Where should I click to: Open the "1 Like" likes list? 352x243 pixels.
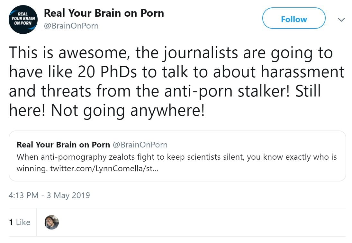[x=20, y=222]
